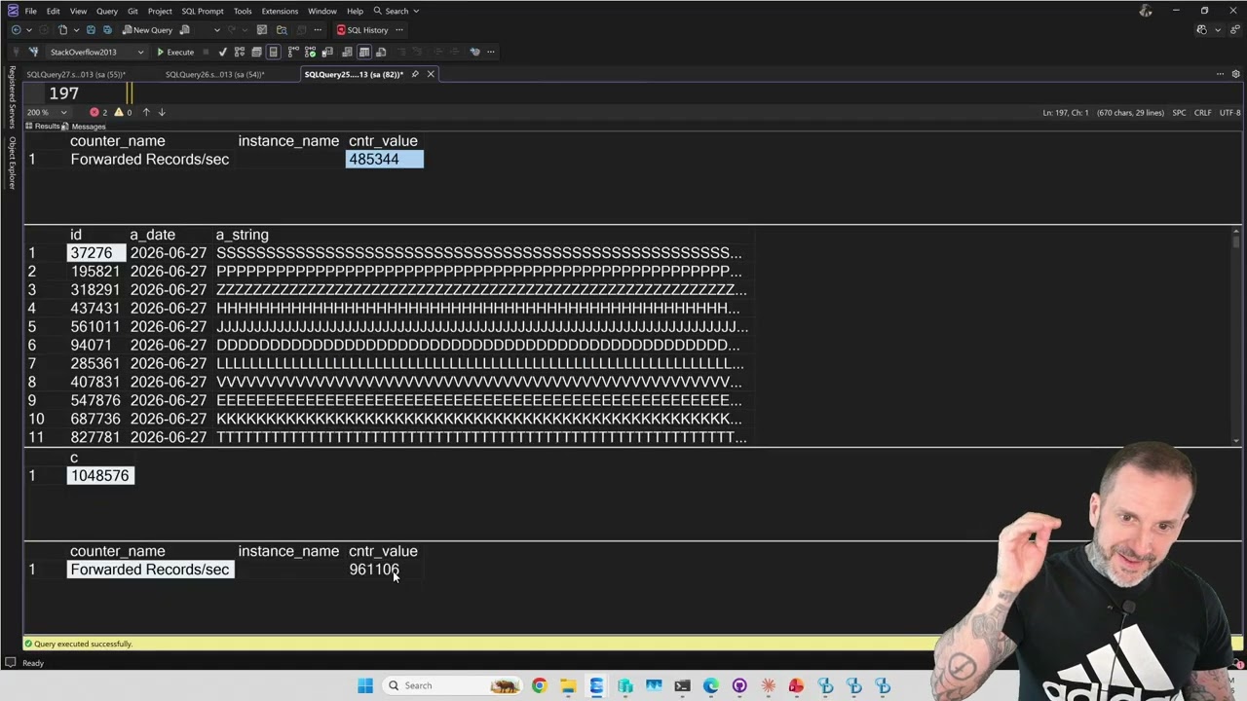Image resolution: width=1247 pixels, height=701 pixels.
Task: Open the Query menu
Action: pyautogui.click(x=107, y=11)
